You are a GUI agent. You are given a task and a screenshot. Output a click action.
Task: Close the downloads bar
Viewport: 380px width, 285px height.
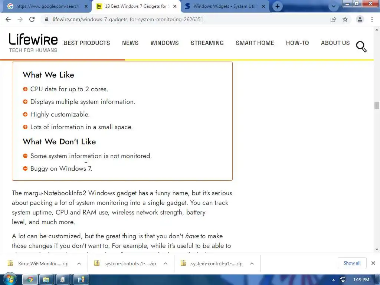tap(373, 263)
